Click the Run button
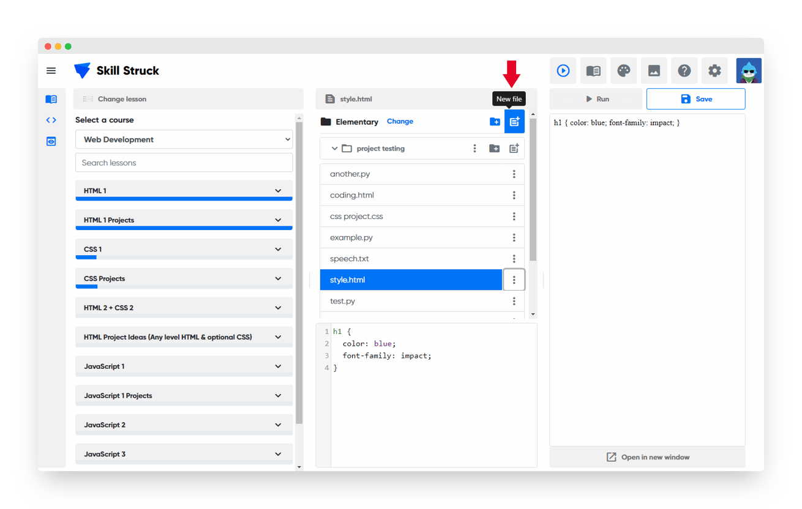The width and height of the screenshot is (802, 509). [x=596, y=99]
